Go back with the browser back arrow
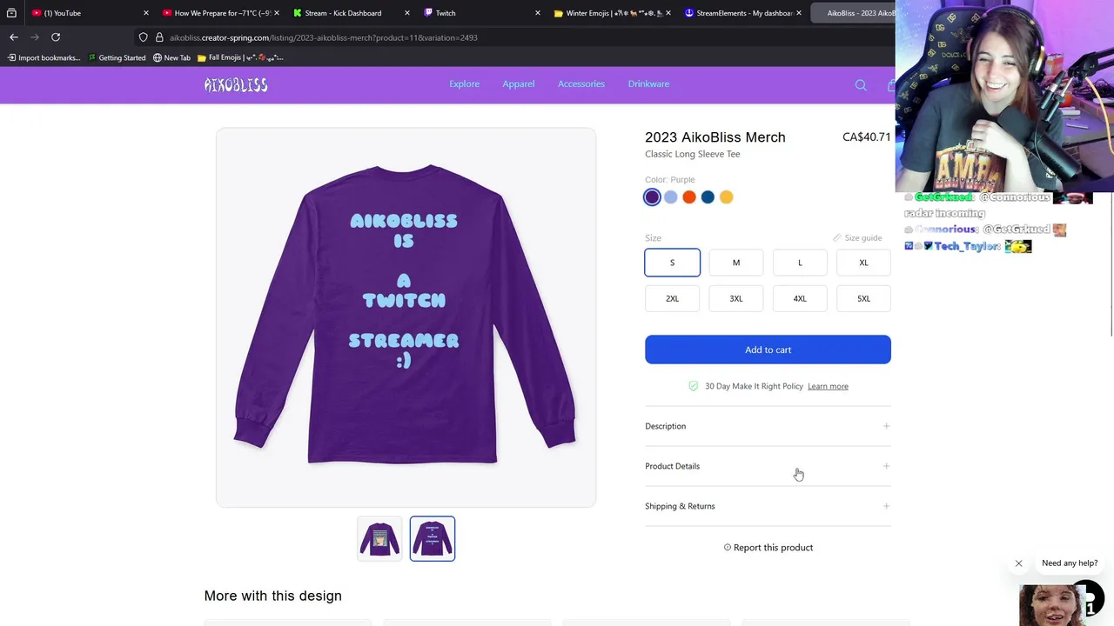The width and height of the screenshot is (1114, 626). click(x=14, y=37)
